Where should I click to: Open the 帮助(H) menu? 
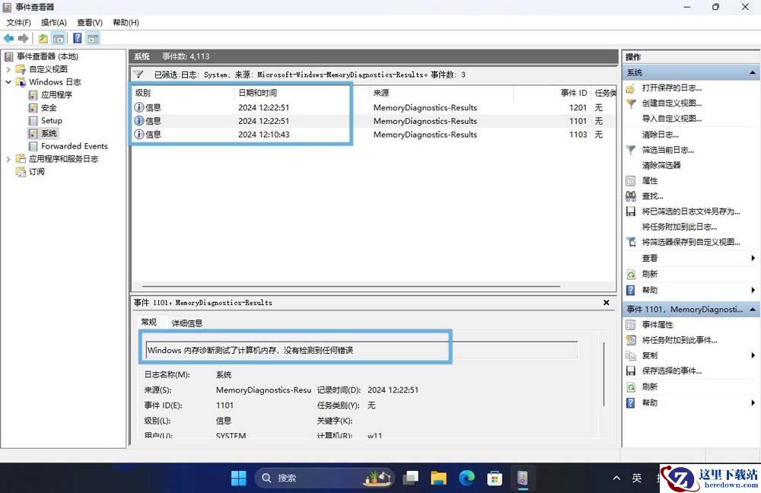pos(126,23)
